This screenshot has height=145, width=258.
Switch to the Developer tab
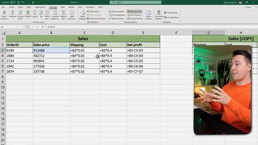(x=90, y=7)
